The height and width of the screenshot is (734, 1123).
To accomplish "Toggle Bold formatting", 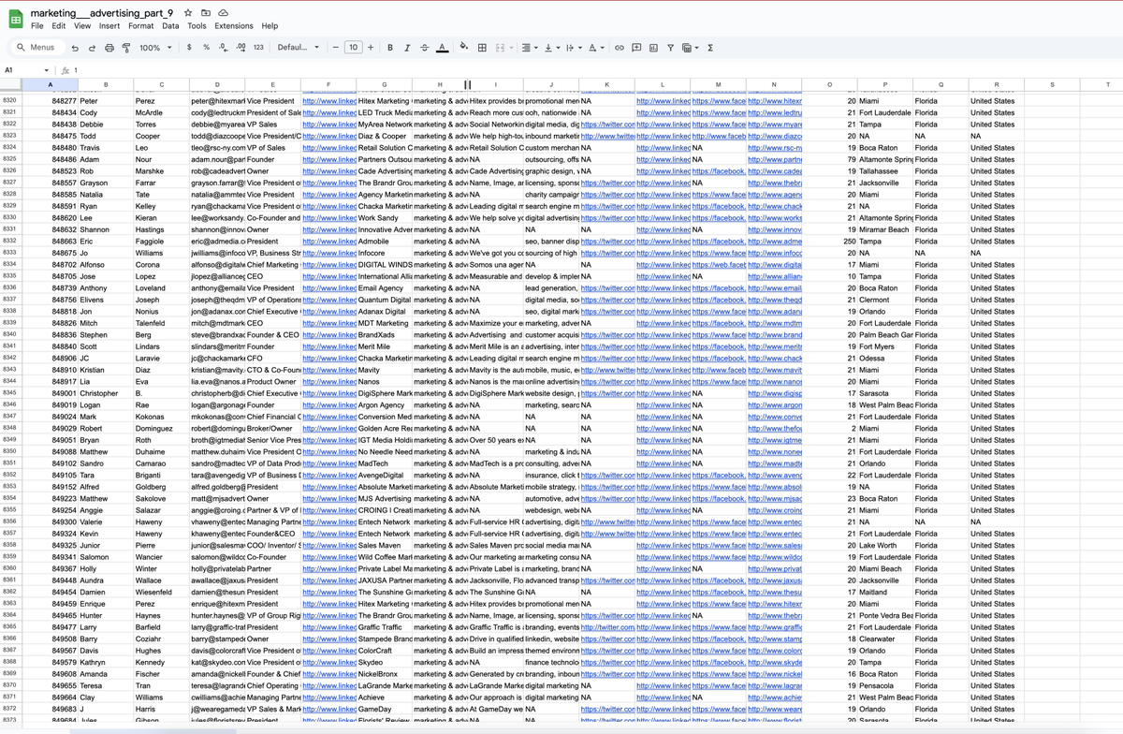I will pyautogui.click(x=389, y=47).
